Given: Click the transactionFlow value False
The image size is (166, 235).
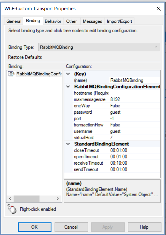Looking at the screenshot, I should pos(134,125).
